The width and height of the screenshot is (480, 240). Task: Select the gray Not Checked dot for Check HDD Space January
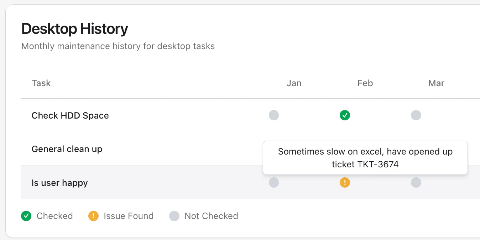[x=274, y=115]
